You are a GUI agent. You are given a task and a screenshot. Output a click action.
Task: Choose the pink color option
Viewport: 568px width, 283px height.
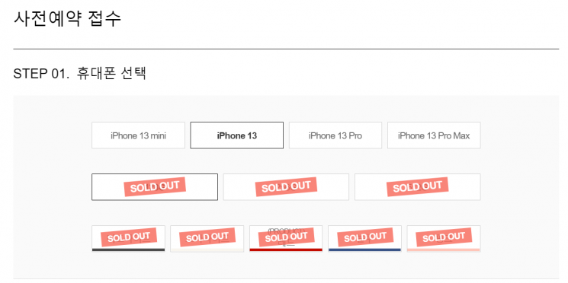coord(444,239)
